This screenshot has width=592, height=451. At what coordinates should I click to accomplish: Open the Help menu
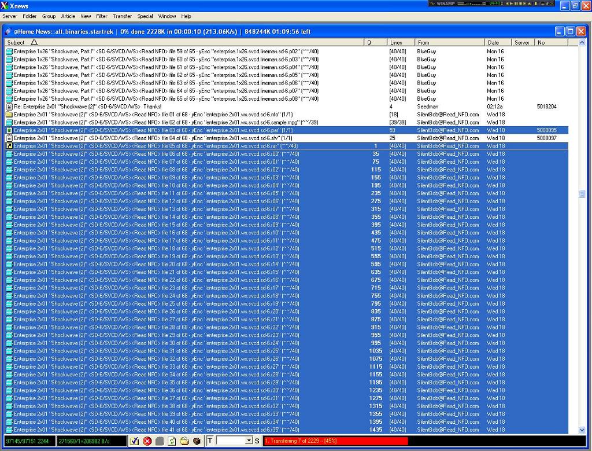click(186, 16)
